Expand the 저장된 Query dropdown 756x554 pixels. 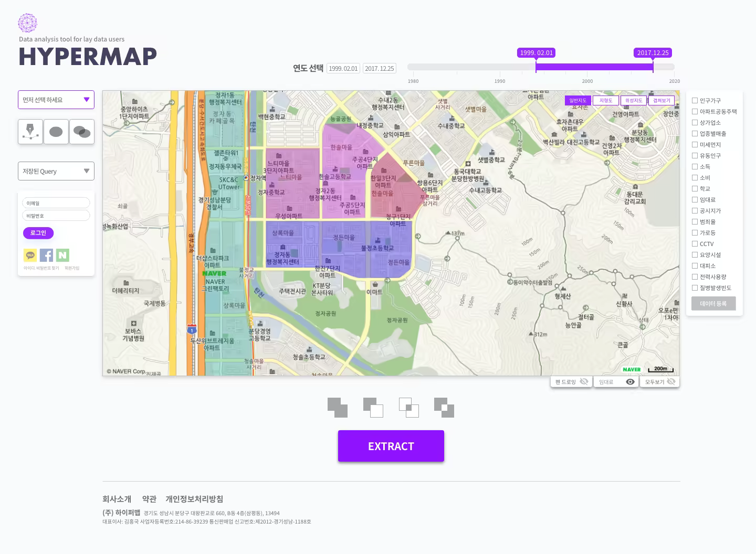tap(56, 171)
